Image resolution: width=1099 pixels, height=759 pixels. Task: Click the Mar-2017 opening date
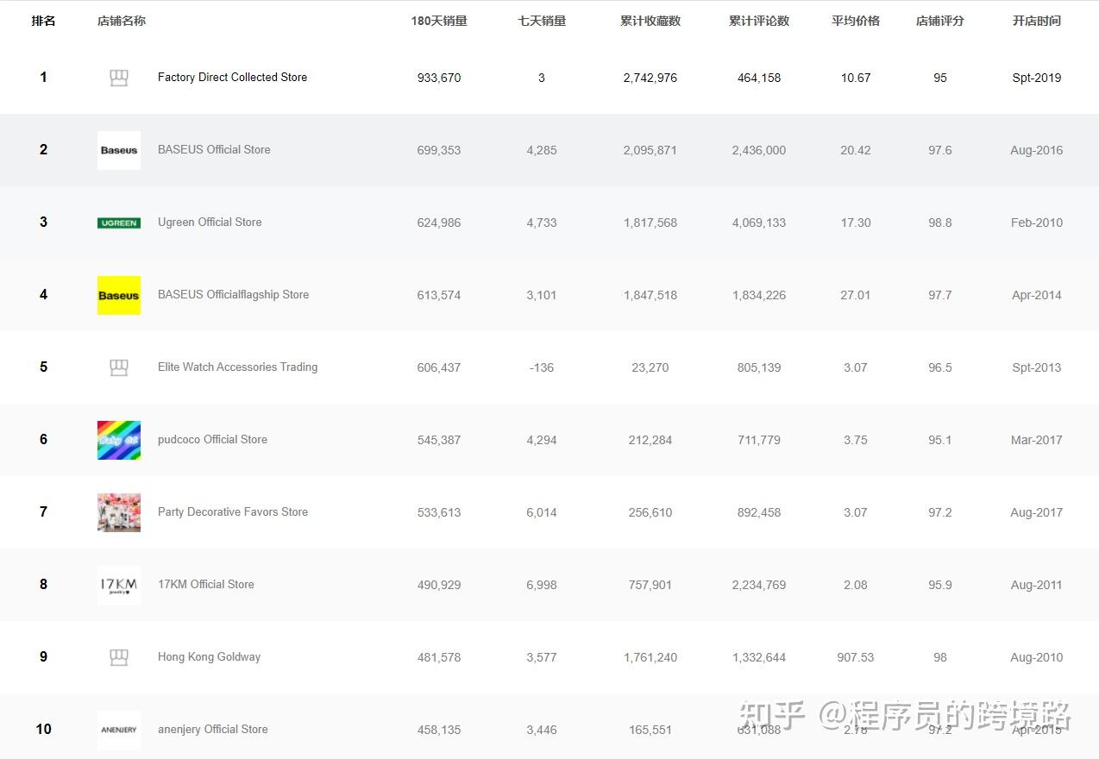coord(1037,440)
